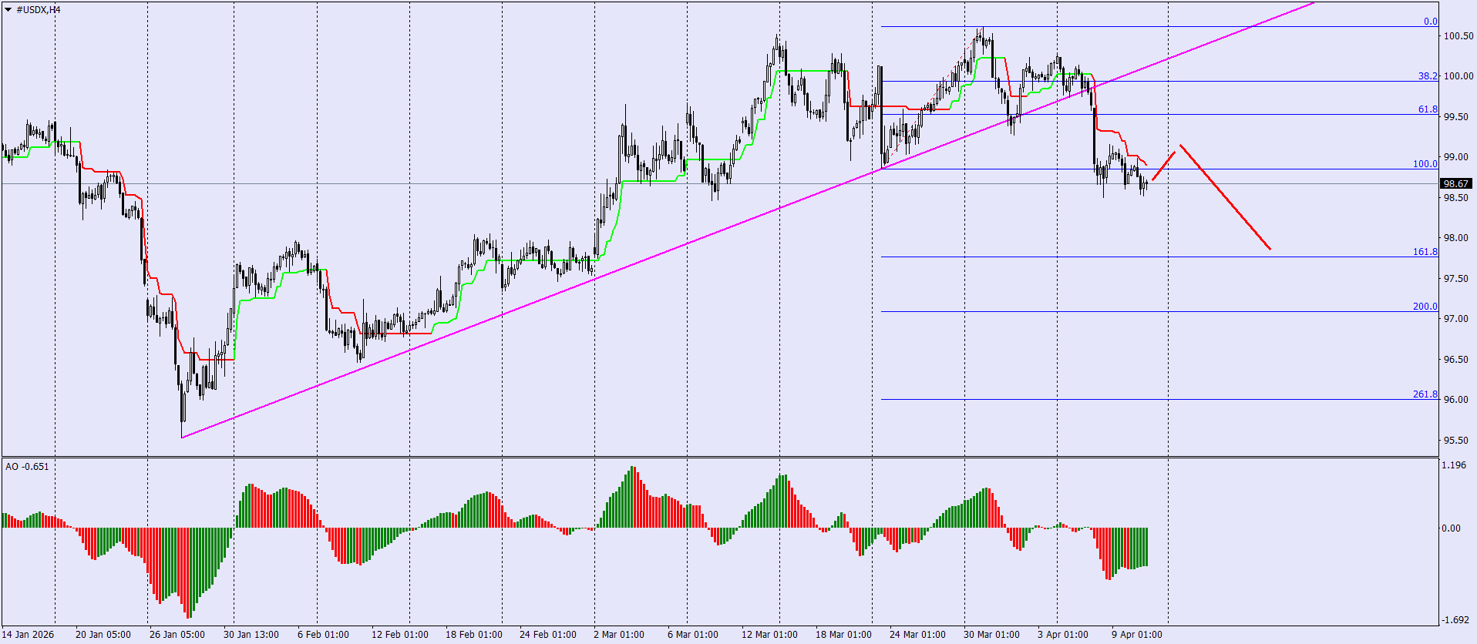Click the Fibonacci 200.0 level label

(1425, 307)
